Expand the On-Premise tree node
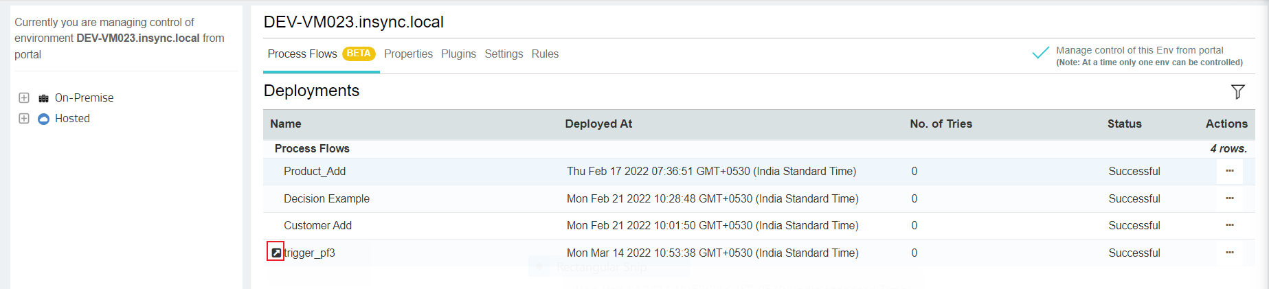The image size is (1269, 289). (24, 97)
